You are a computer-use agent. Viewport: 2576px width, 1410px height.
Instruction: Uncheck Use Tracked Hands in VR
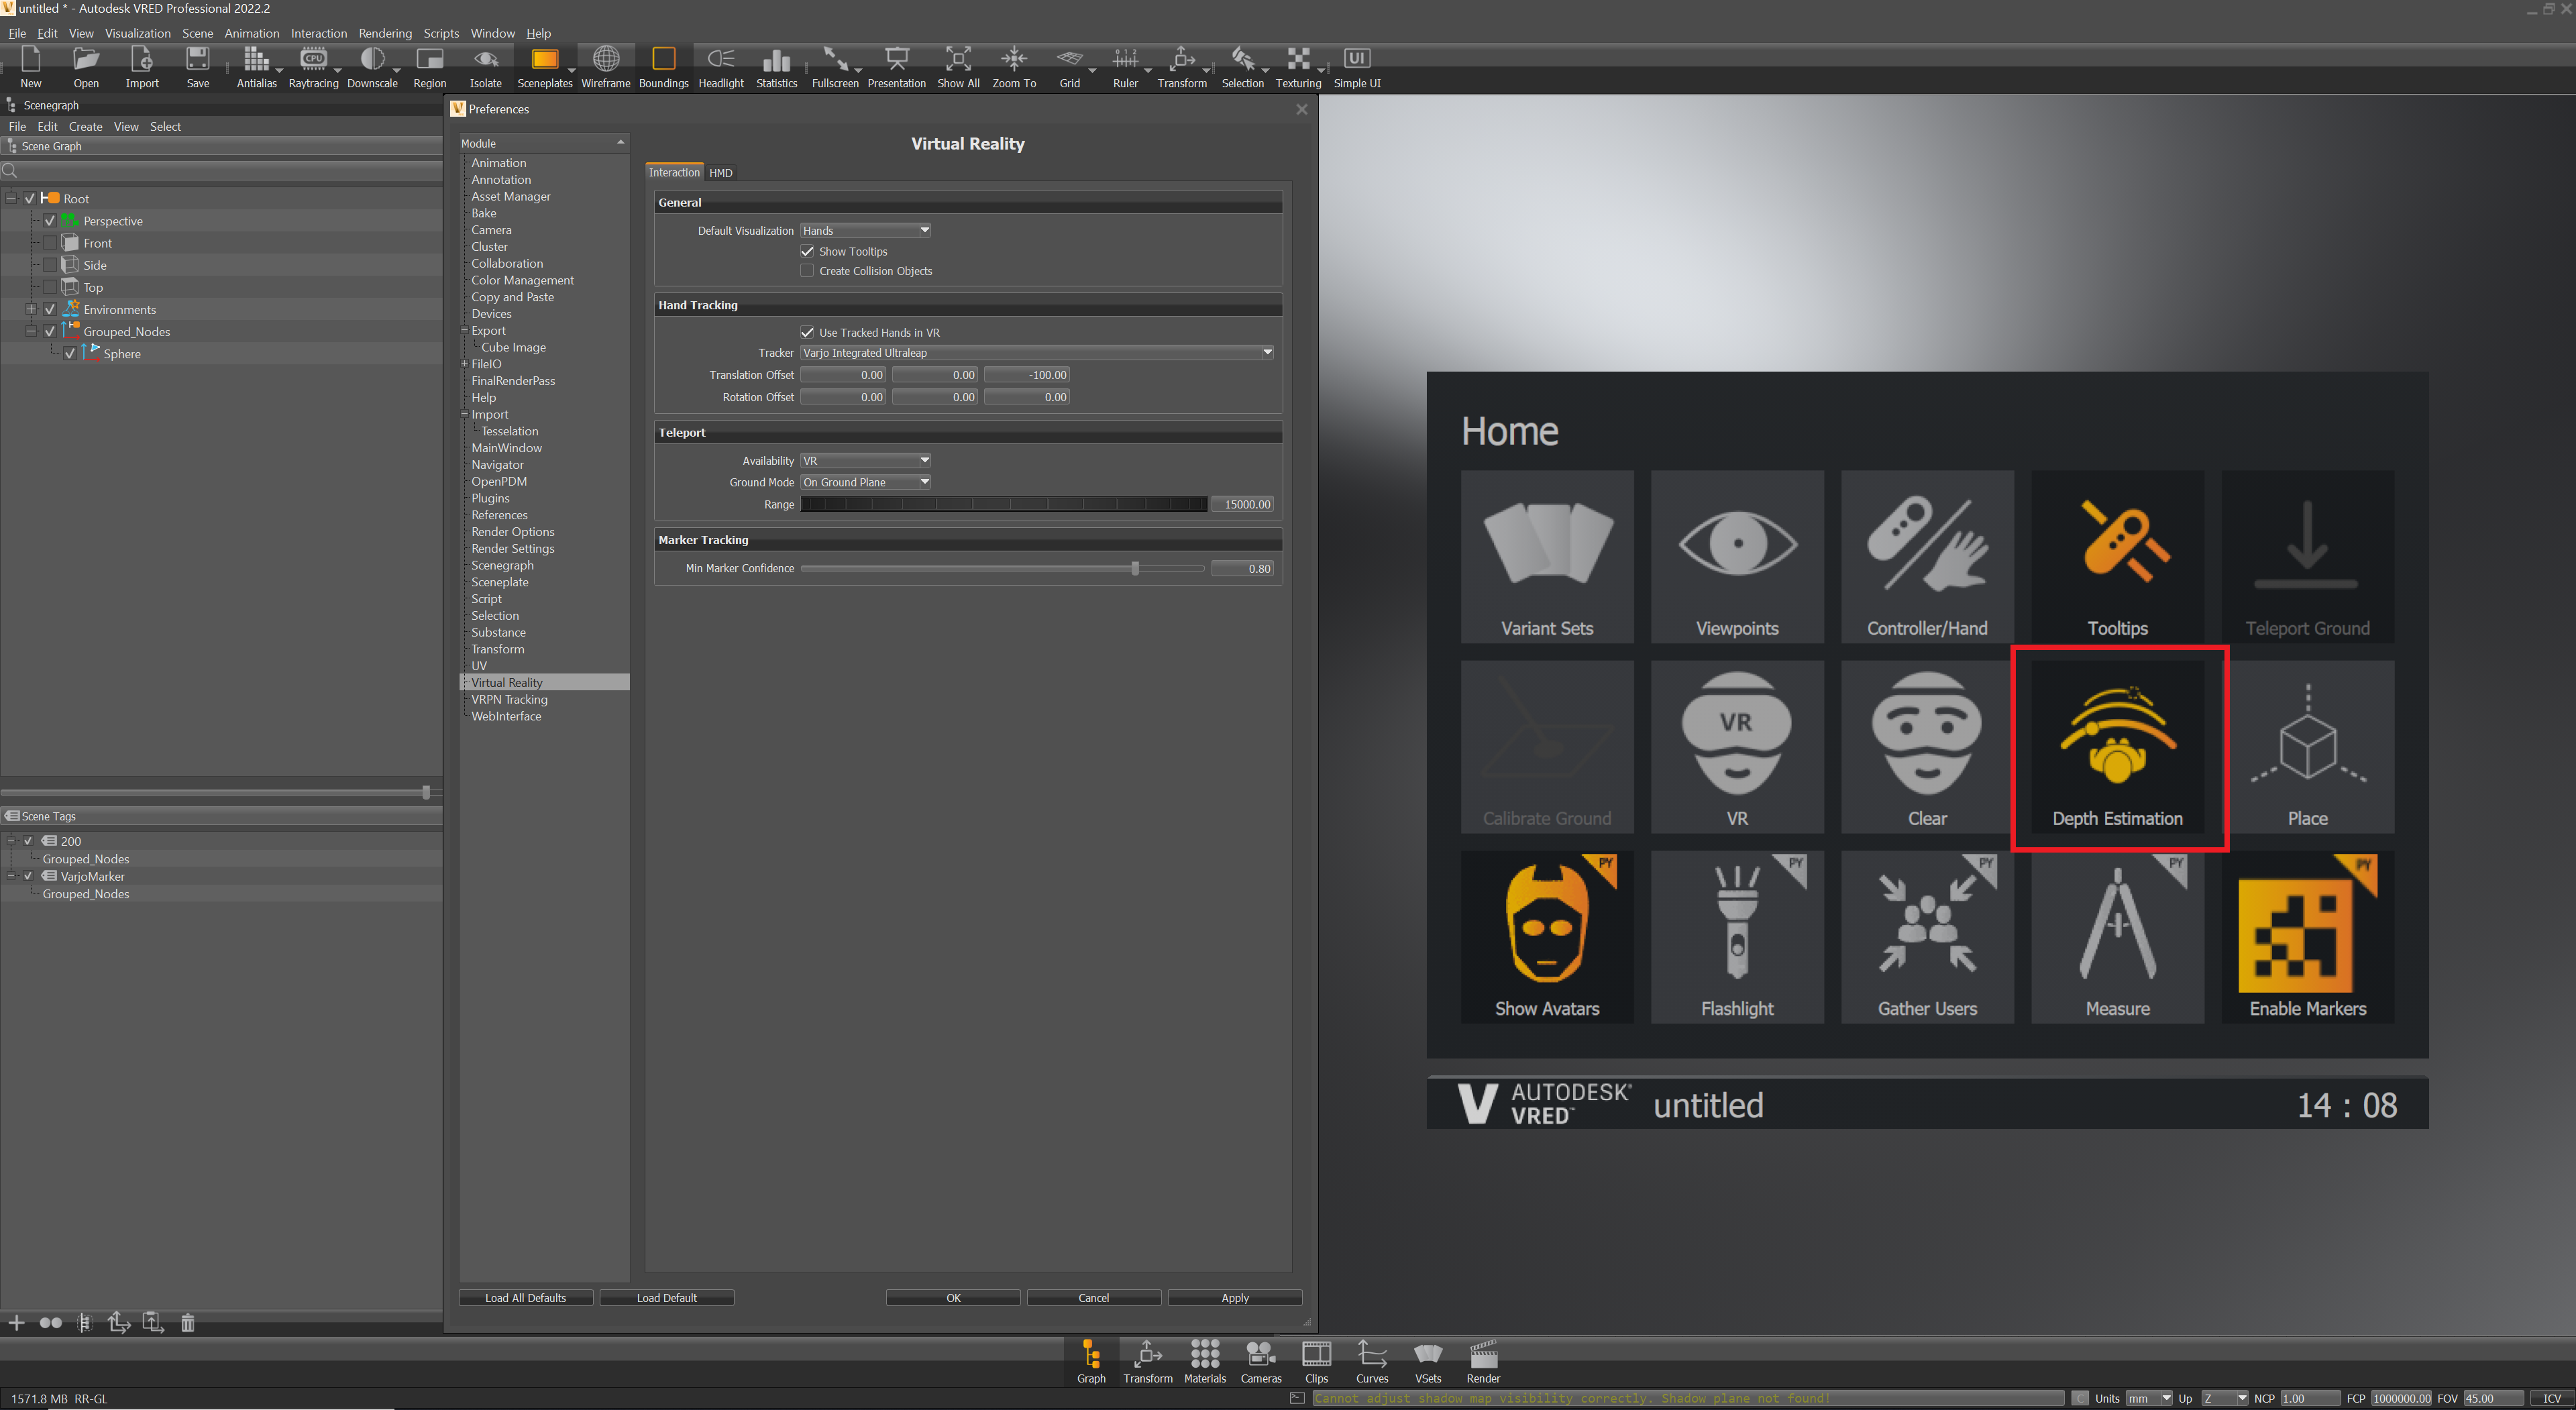click(808, 332)
